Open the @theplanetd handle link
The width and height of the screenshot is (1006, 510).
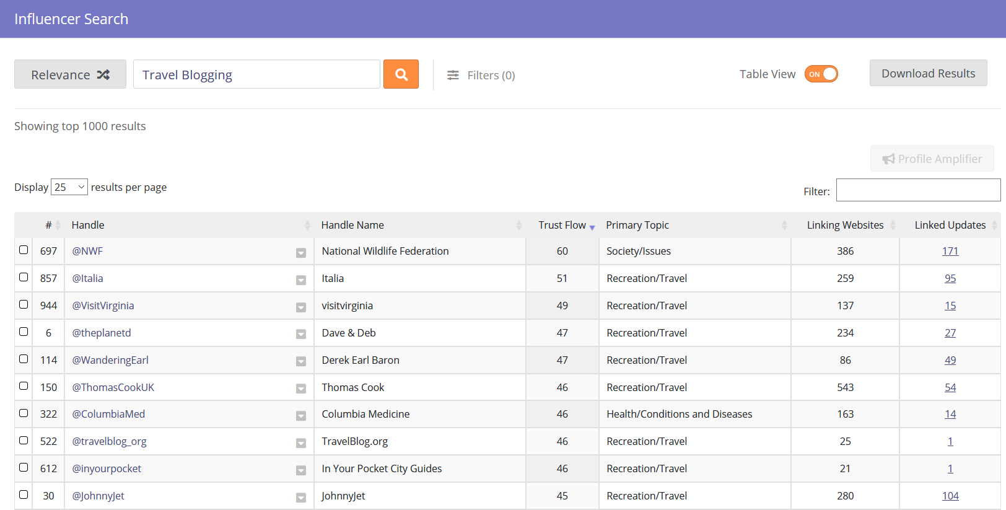pyautogui.click(x=102, y=333)
